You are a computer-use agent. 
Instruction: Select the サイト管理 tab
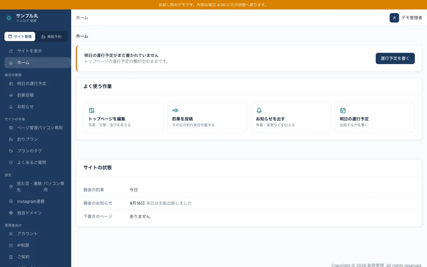click(x=20, y=36)
